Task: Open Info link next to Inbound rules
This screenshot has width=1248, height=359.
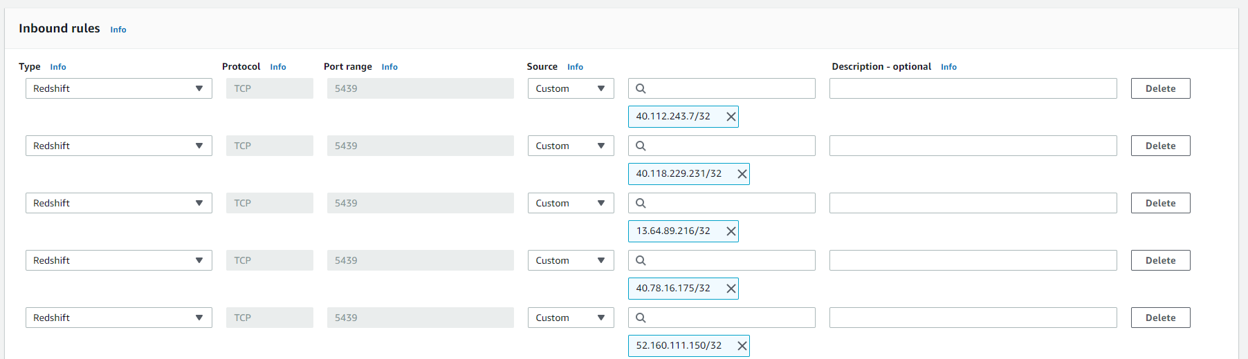Action: point(118,30)
